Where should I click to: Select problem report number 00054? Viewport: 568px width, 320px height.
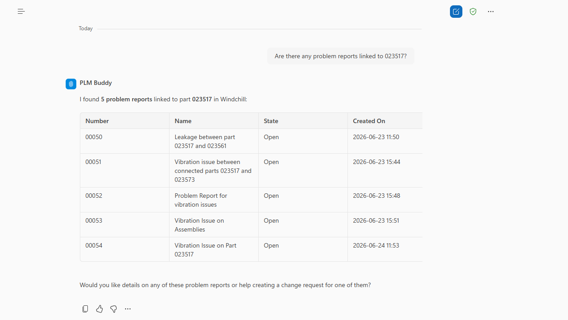(x=94, y=245)
